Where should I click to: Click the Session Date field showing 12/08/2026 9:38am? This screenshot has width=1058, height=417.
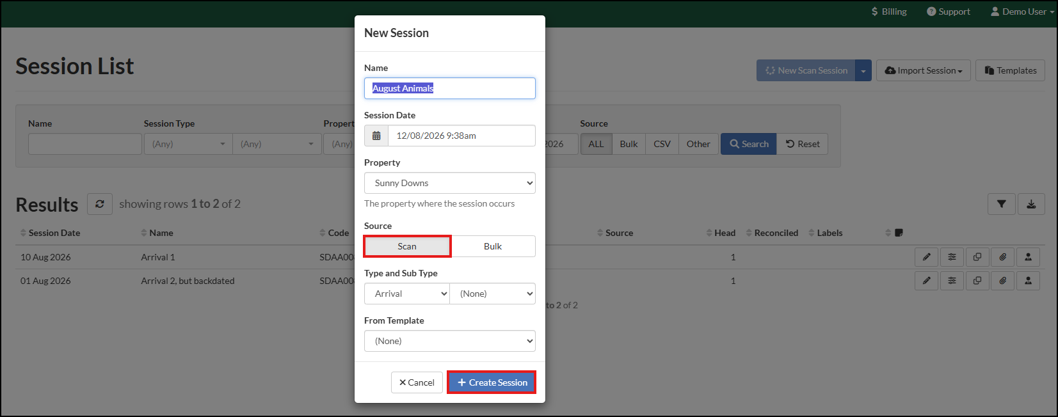pos(462,136)
